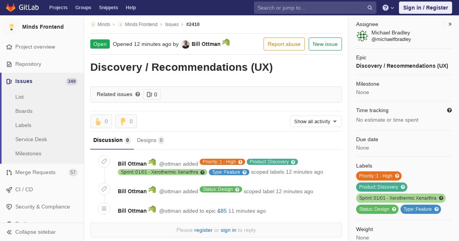Click the Minds breadcrumb lightbulb icon
This screenshot has width=459, height=241.
[x=93, y=24]
